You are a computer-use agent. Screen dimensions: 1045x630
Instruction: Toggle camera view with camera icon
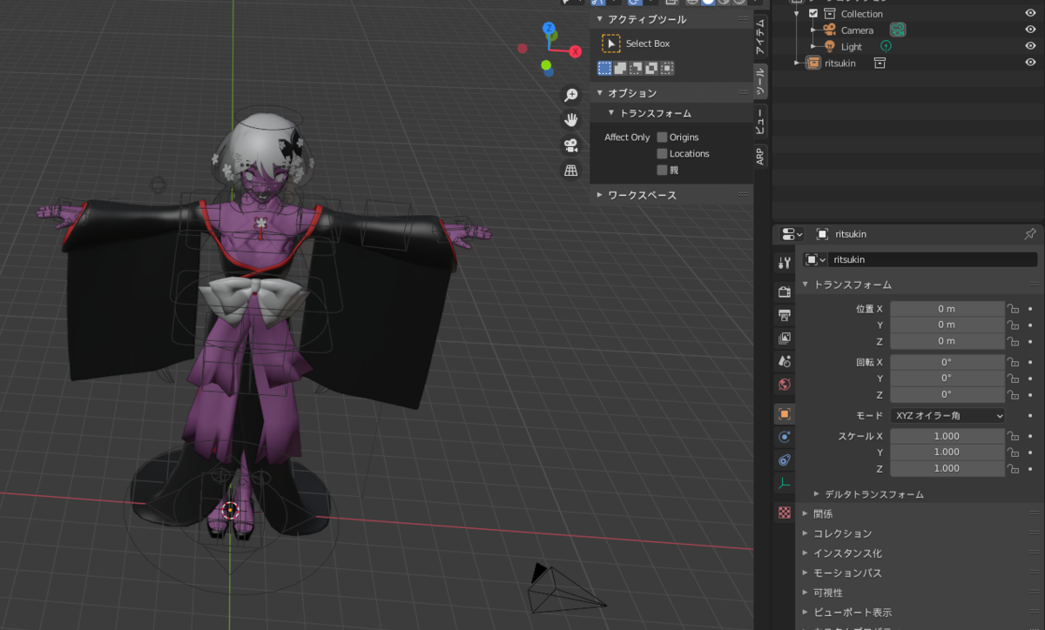point(571,145)
